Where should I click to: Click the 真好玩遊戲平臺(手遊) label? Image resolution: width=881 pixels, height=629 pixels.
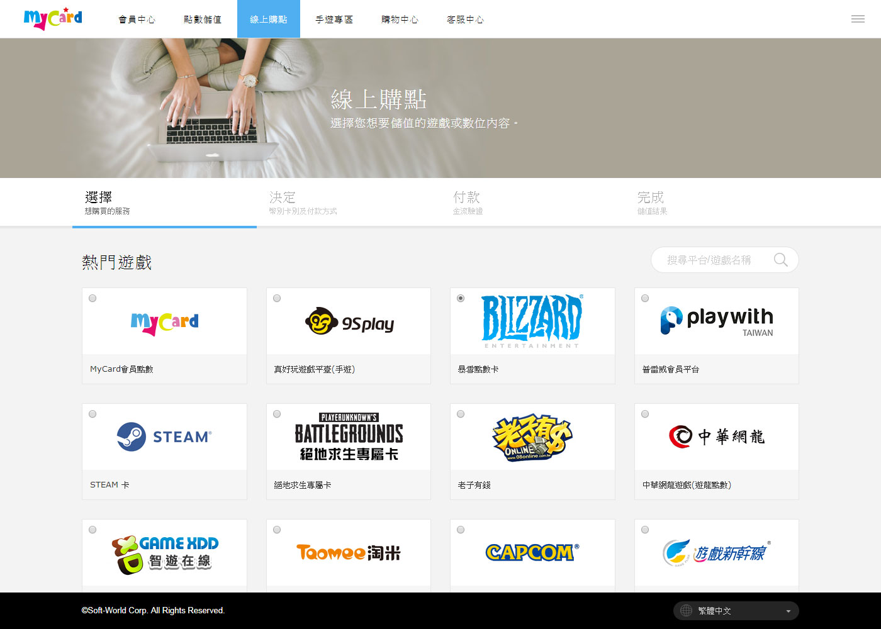(x=315, y=369)
